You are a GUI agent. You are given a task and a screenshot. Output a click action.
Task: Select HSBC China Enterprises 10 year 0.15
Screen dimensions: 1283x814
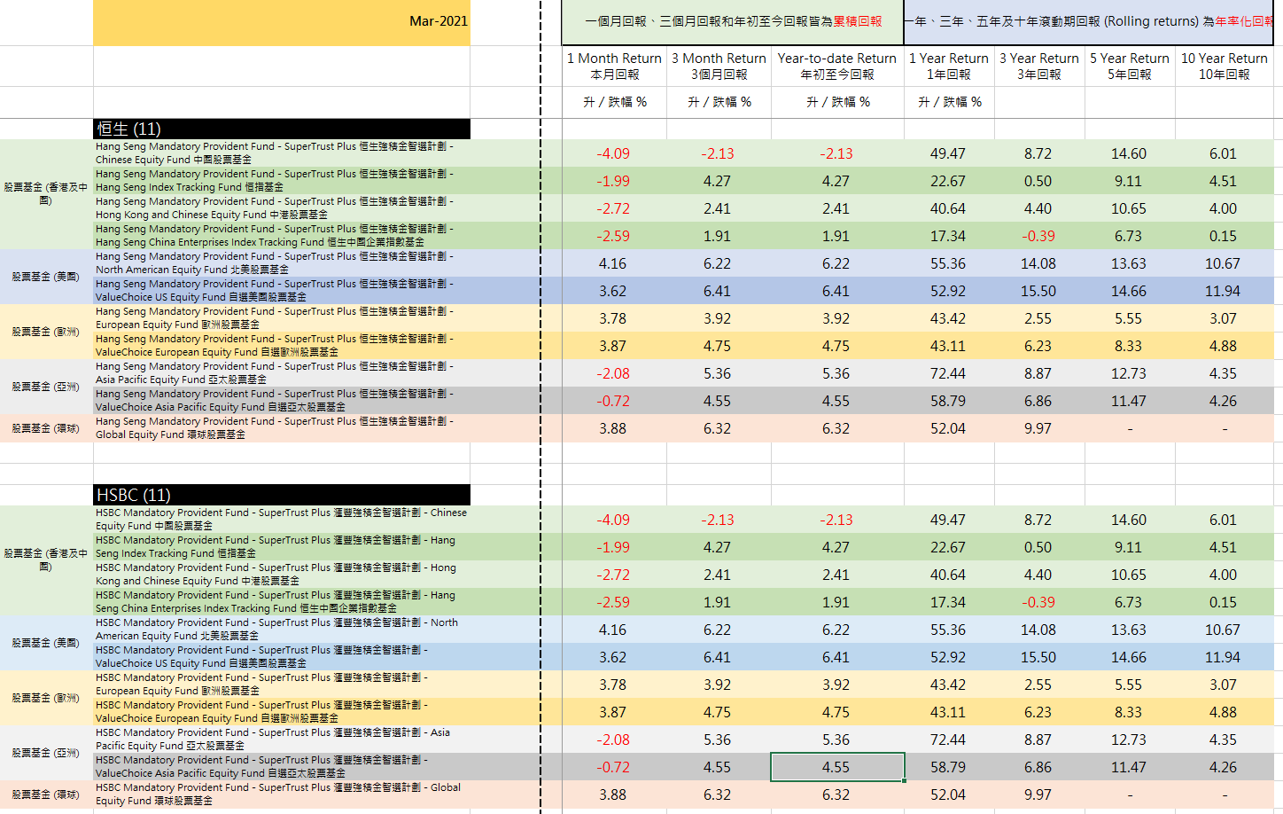[1224, 602]
